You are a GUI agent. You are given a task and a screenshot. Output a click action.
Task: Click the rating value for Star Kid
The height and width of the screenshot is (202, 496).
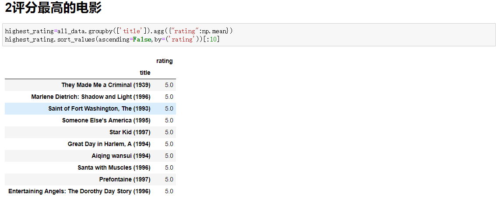[x=169, y=132]
